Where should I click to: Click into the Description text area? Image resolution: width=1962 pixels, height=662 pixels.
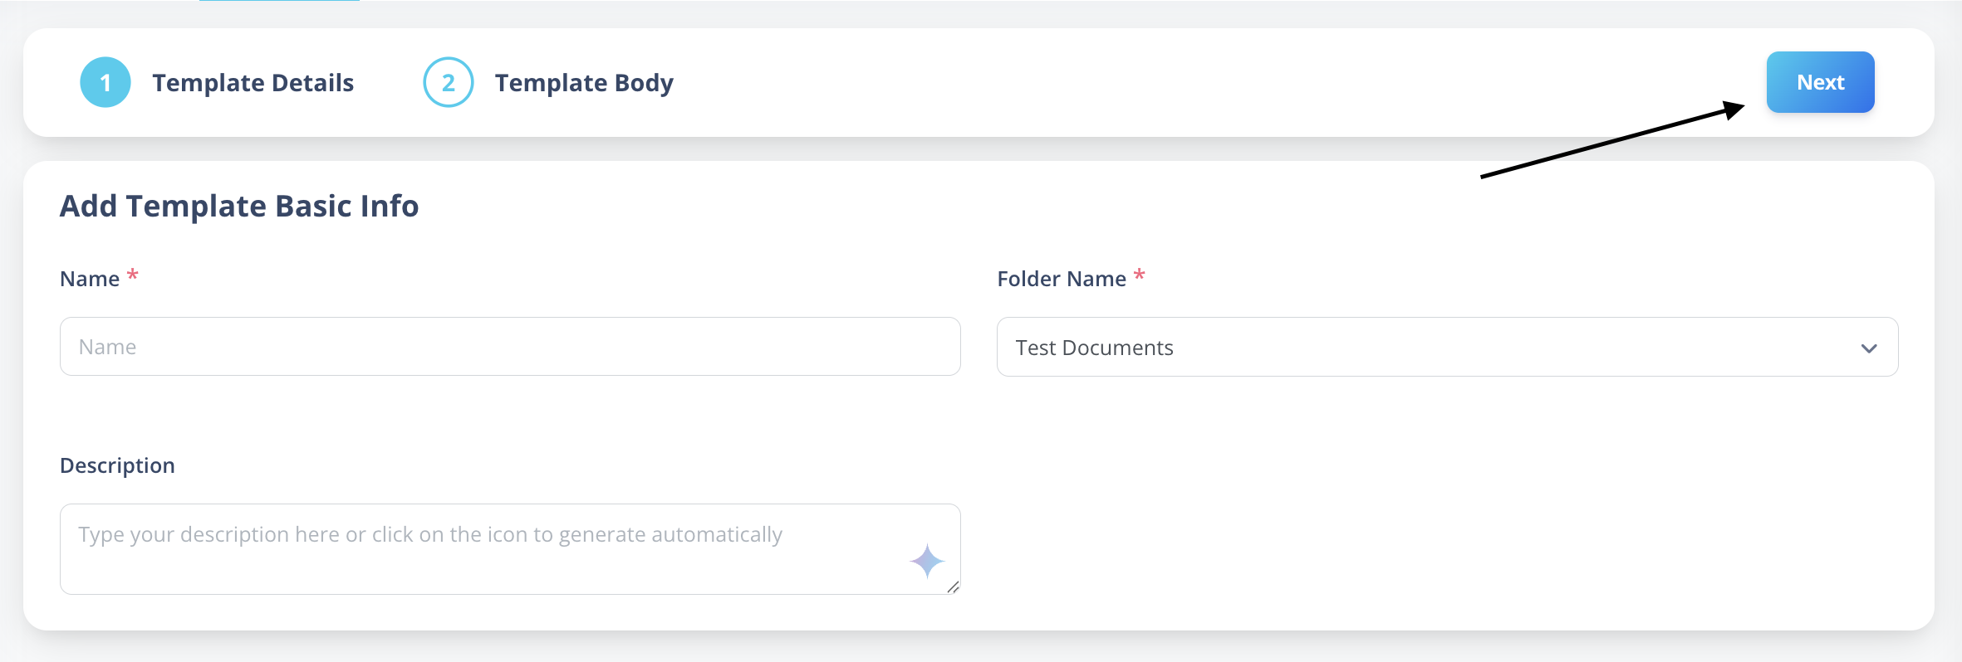pyautogui.click(x=510, y=549)
